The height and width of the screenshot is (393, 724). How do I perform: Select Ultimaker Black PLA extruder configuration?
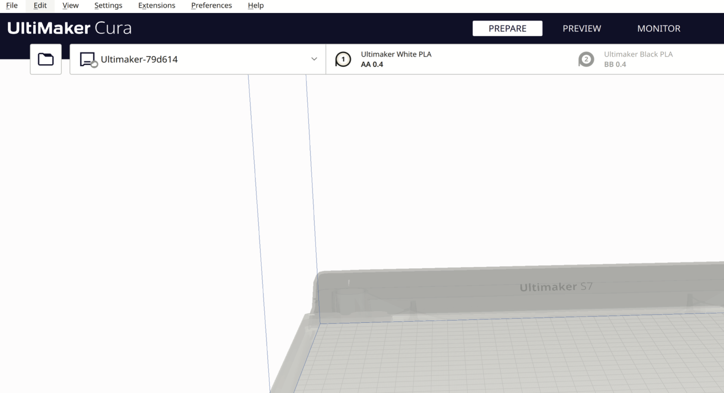click(x=638, y=54)
